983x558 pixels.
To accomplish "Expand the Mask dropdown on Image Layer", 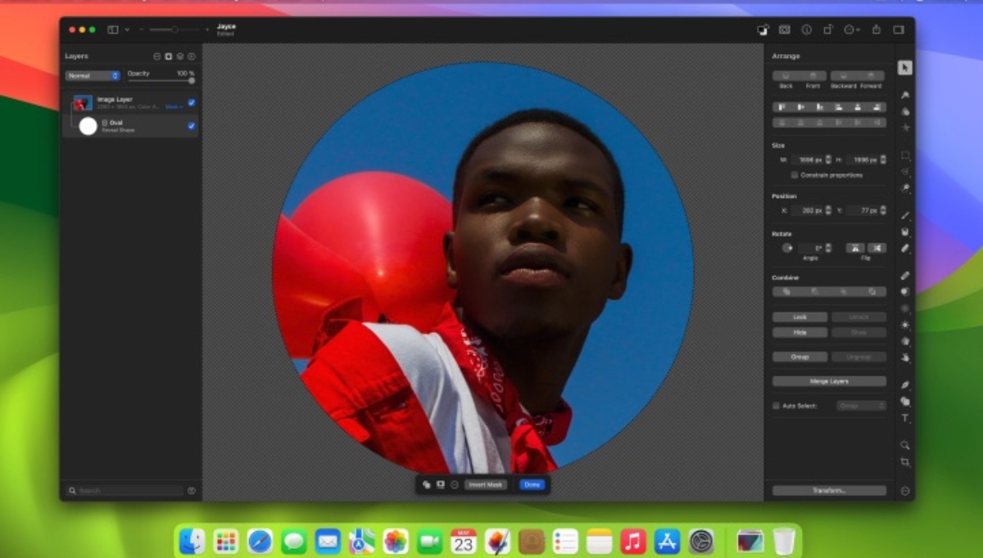I will click(x=174, y=107).
